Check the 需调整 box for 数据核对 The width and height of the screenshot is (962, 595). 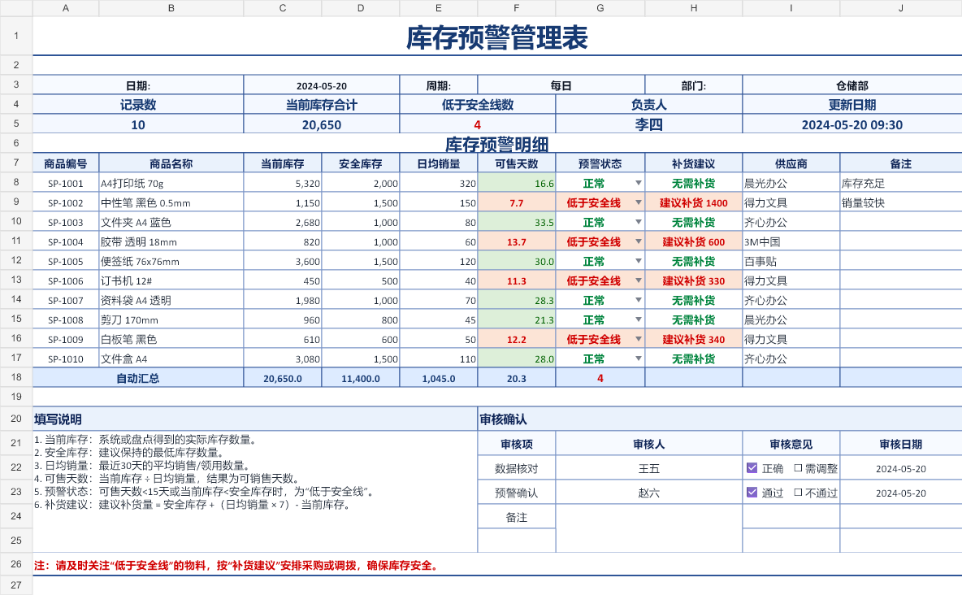[798, 468]
